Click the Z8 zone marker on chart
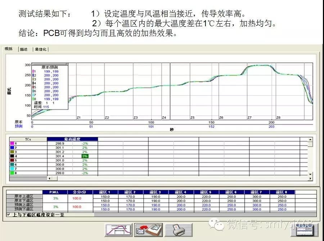This screenshot has width=324, height=241. click(278, 118)
